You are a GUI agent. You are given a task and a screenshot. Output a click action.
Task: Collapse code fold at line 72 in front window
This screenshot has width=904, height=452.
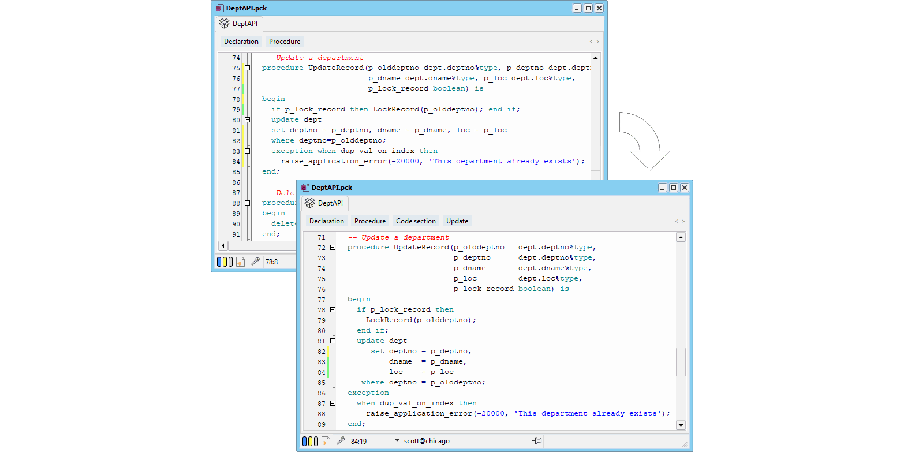point(333,248)
